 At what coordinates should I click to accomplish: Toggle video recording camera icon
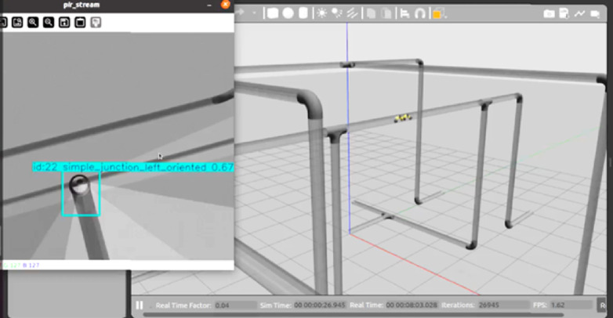(x=595, y=14)
